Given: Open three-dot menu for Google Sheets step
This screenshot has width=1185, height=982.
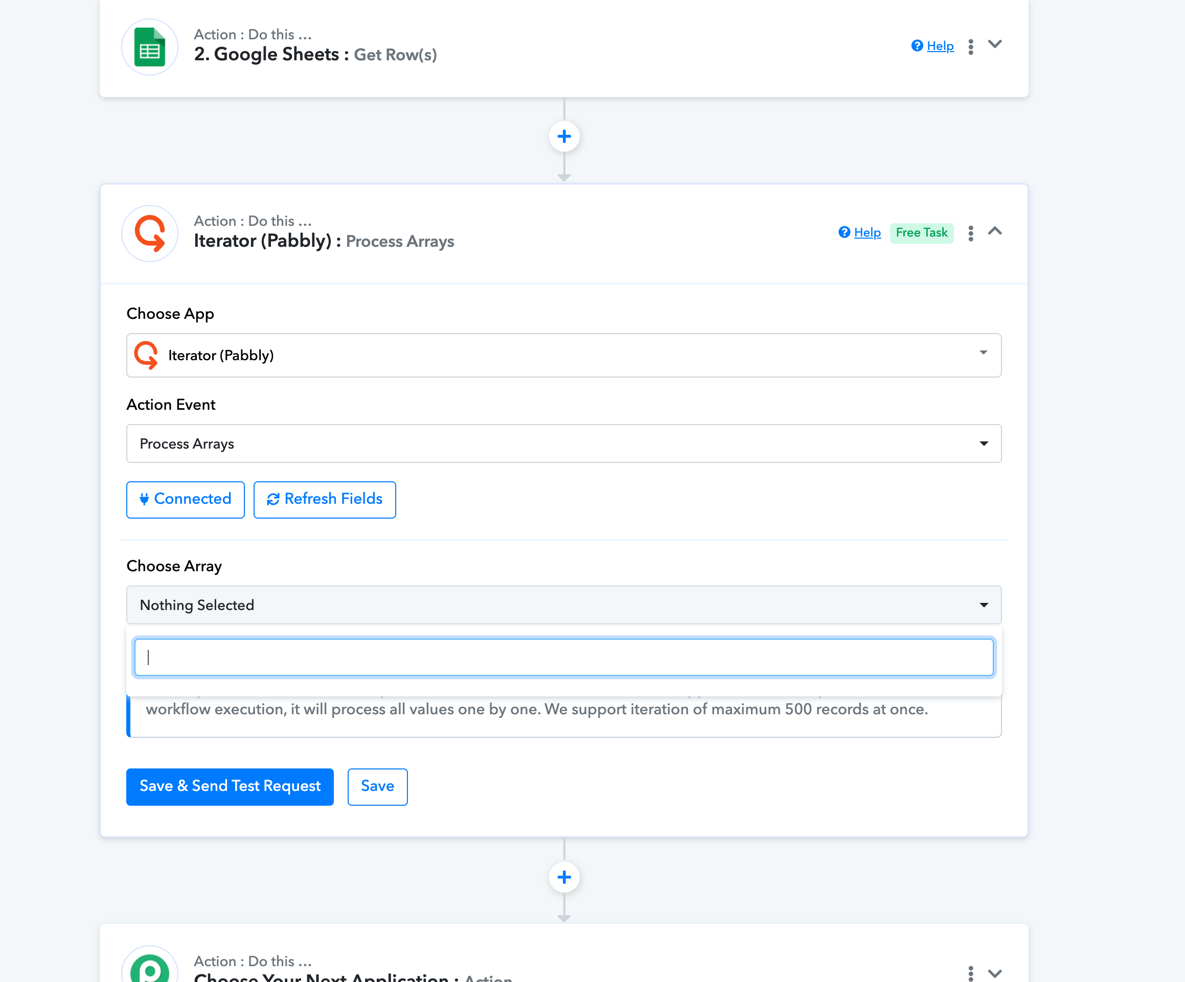Looking at the screenshot, I should click(x=971, y=47).
